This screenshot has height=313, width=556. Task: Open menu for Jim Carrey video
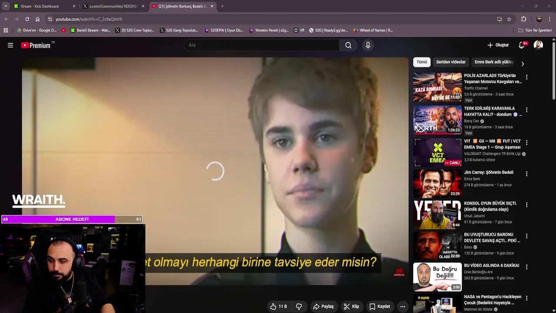[x=526, y=174]
